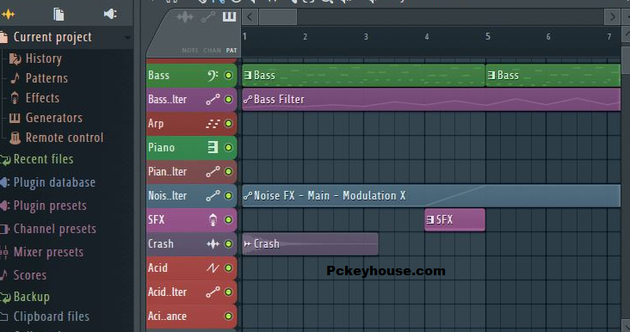Select the CHAN clip mode label
The height and width of the screenshot is (332, 630).
[212, 51]
